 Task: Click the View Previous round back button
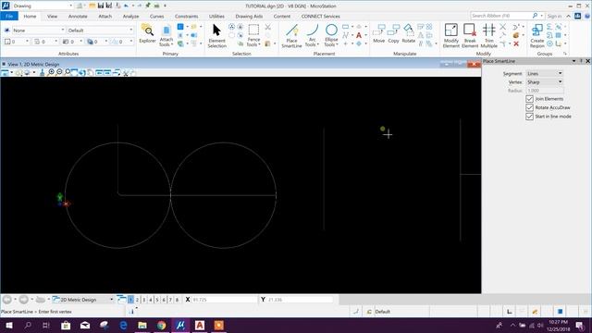(x=7, y=300)
